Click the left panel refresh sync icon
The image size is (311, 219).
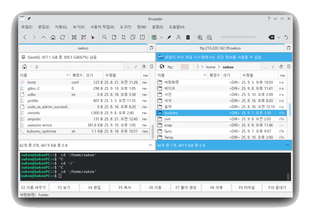(144, 67)
